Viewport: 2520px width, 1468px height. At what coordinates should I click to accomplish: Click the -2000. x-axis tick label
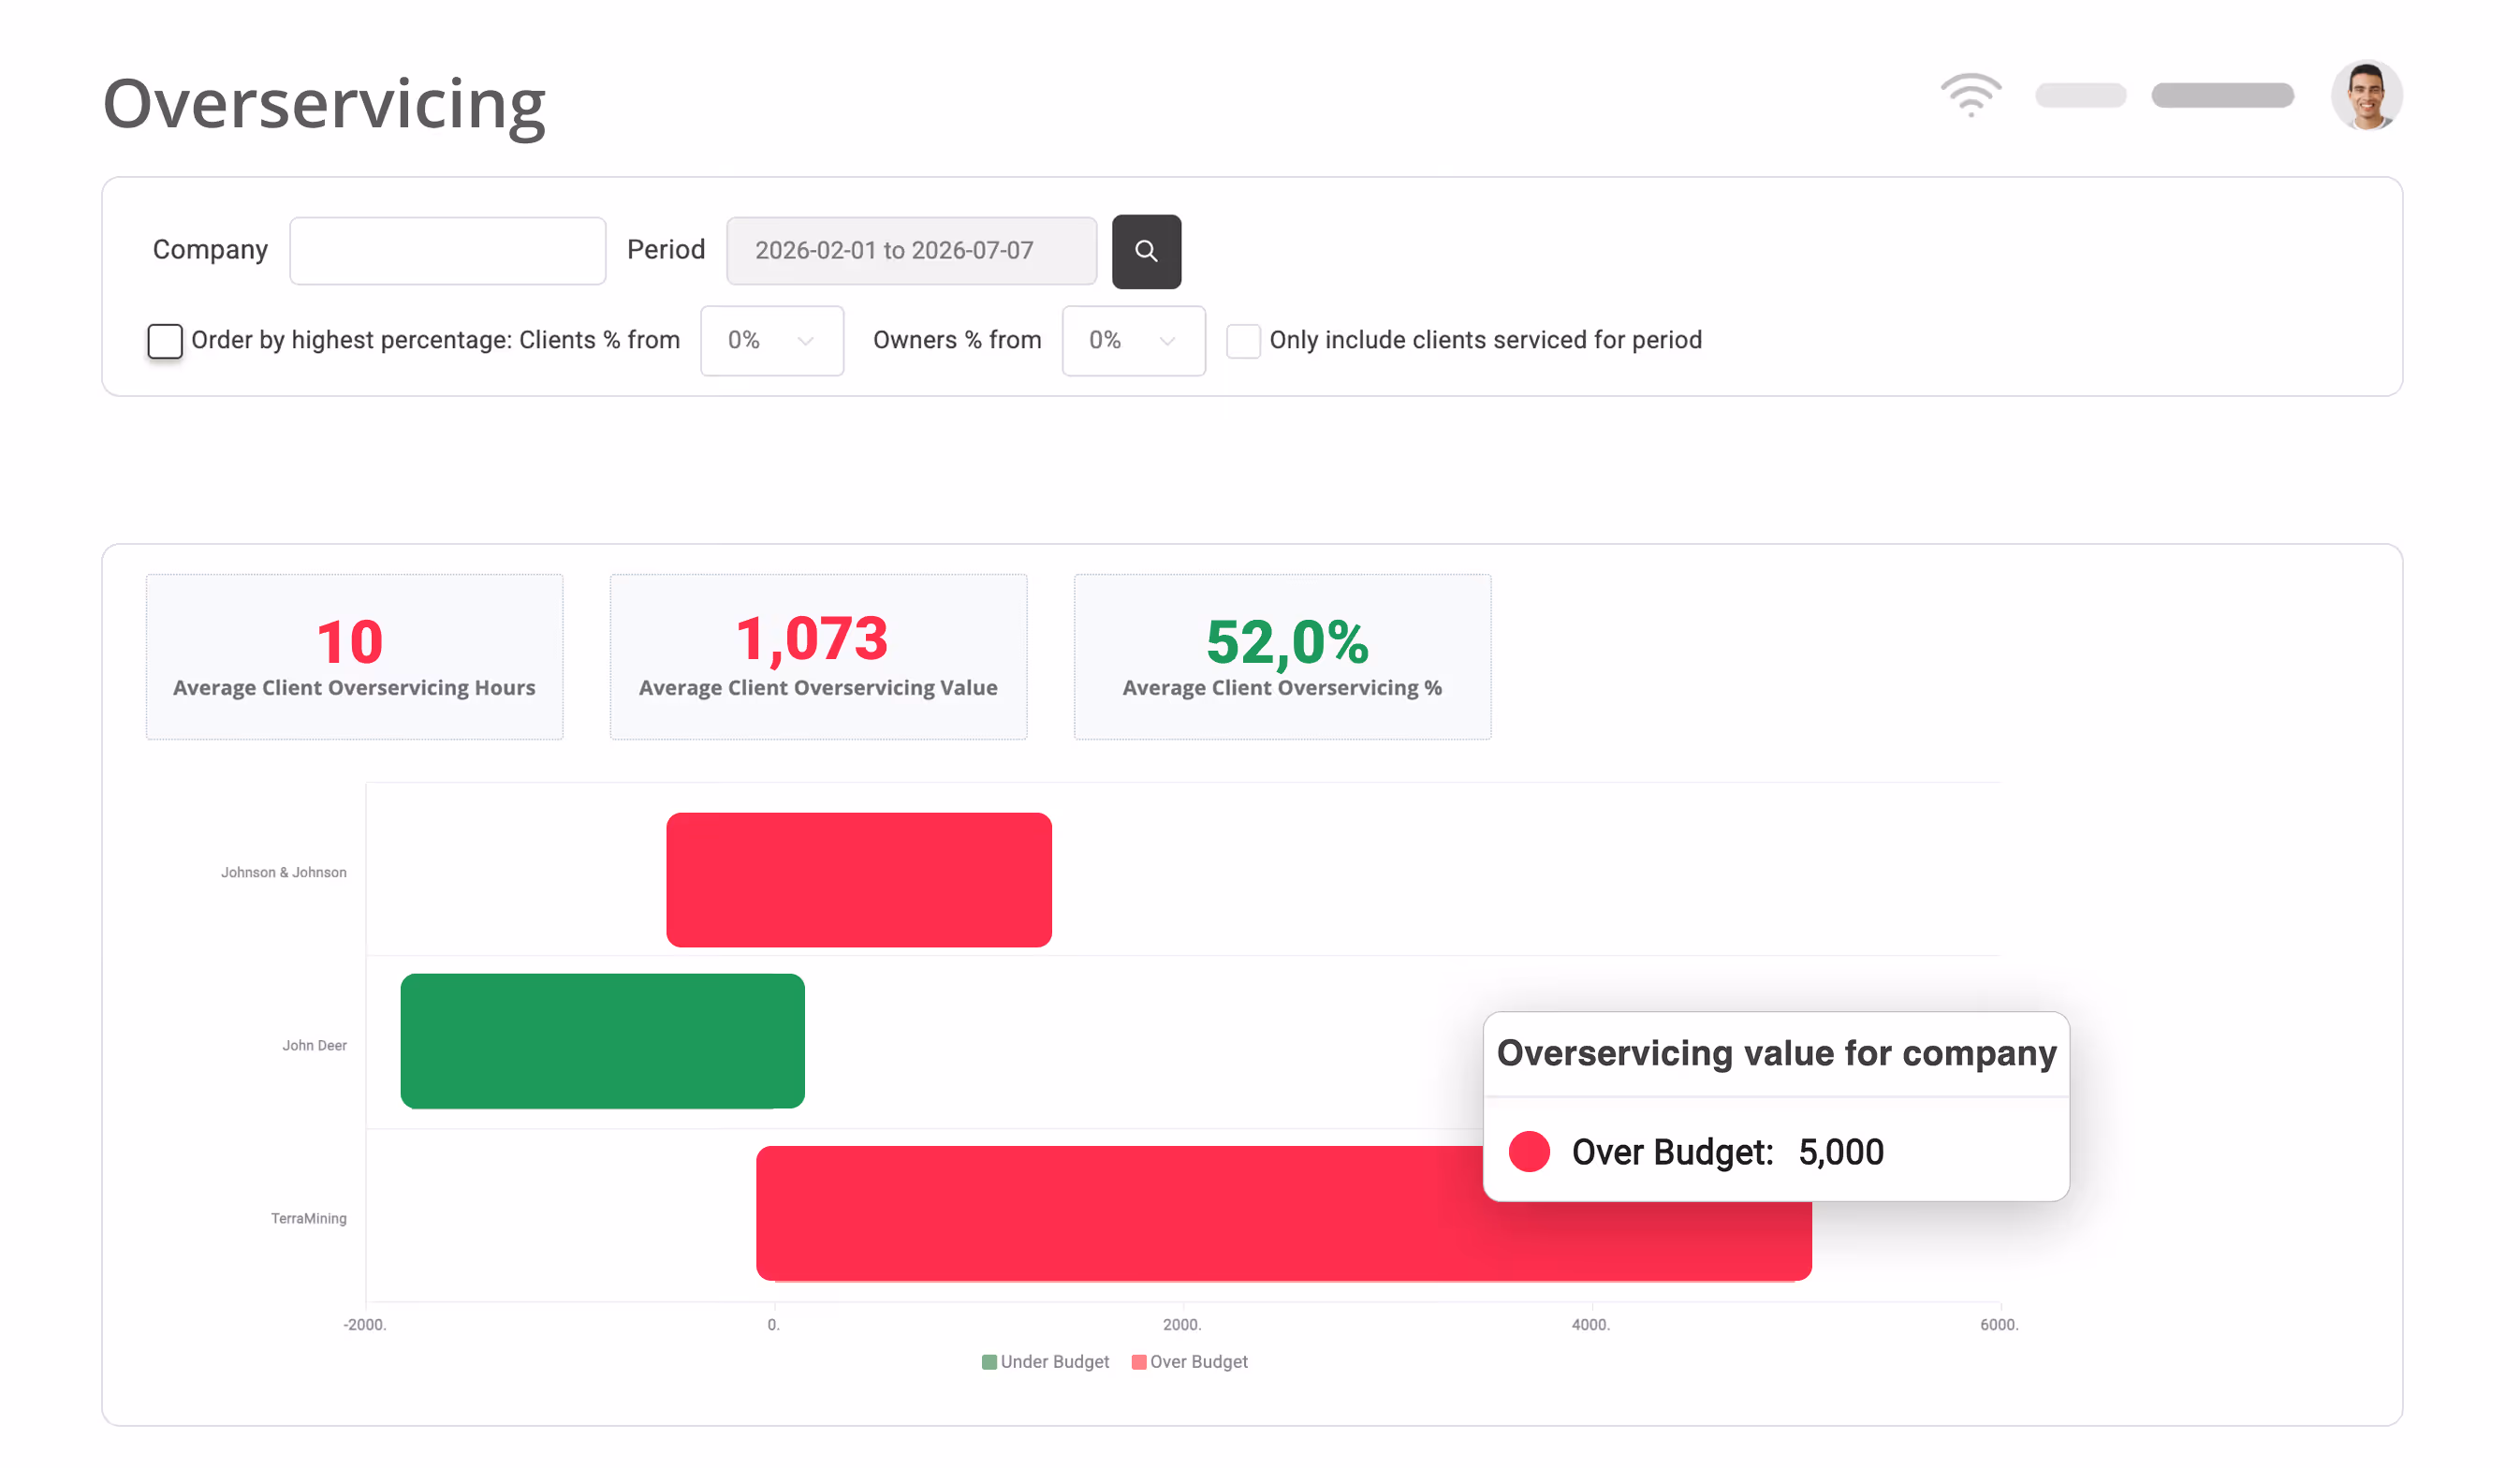365,1324
